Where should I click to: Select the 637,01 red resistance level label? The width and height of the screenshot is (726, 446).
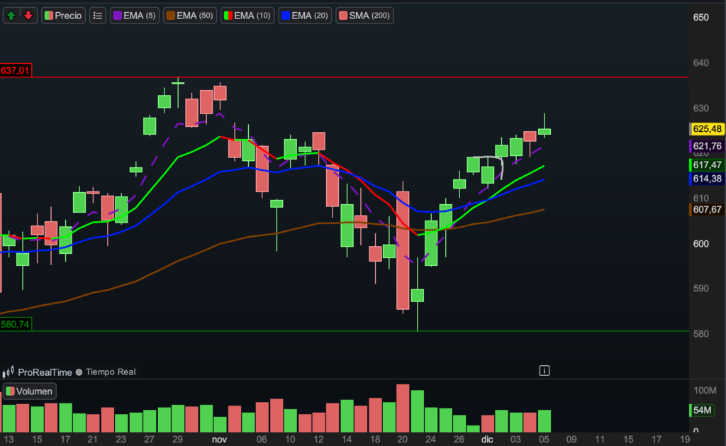click(16, 70)
